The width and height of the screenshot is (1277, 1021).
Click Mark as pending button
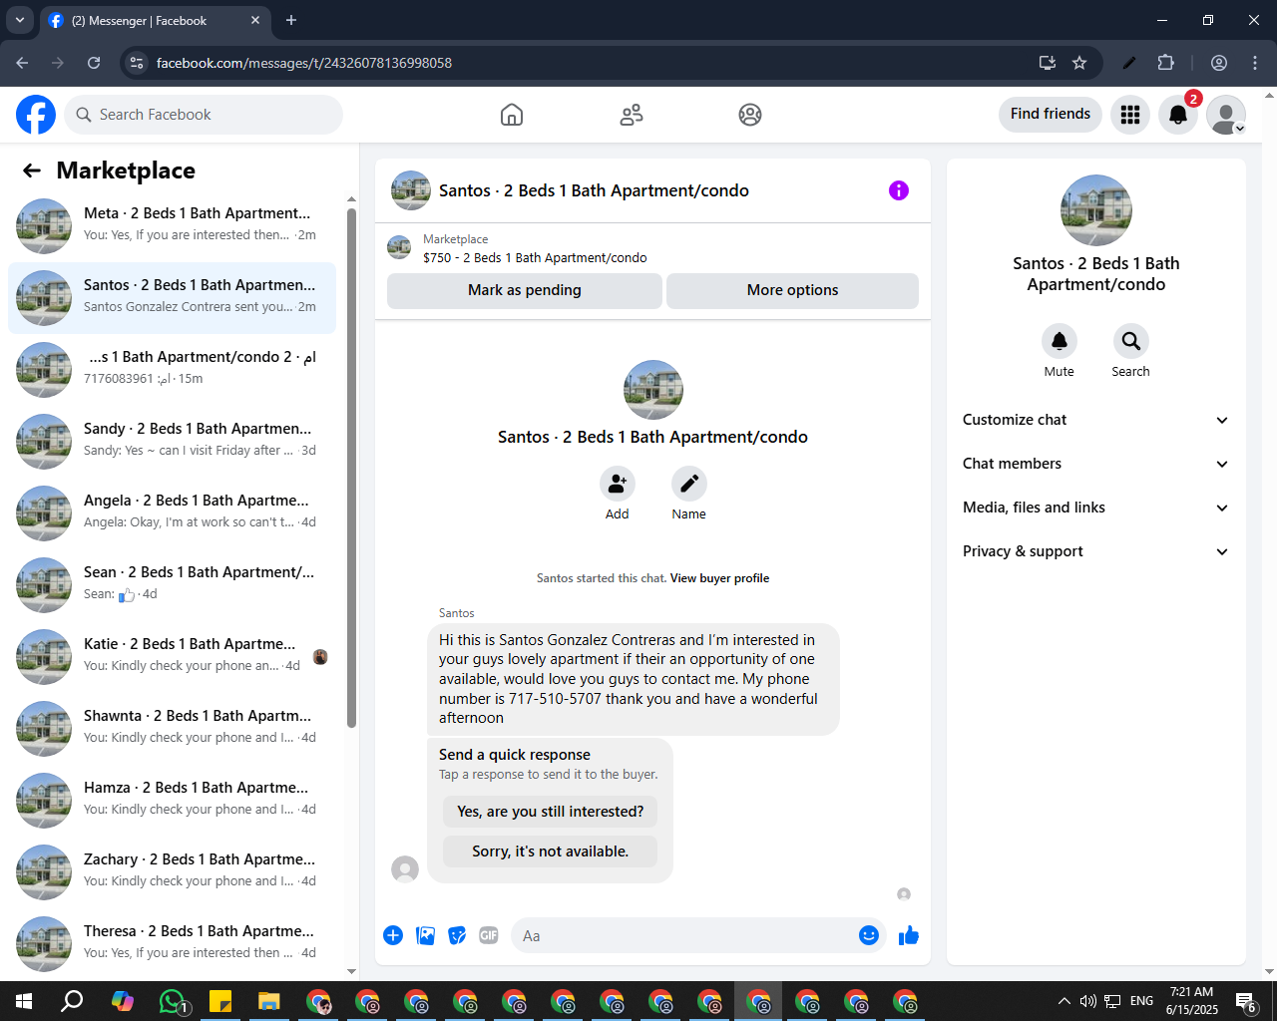coord(524,290)
